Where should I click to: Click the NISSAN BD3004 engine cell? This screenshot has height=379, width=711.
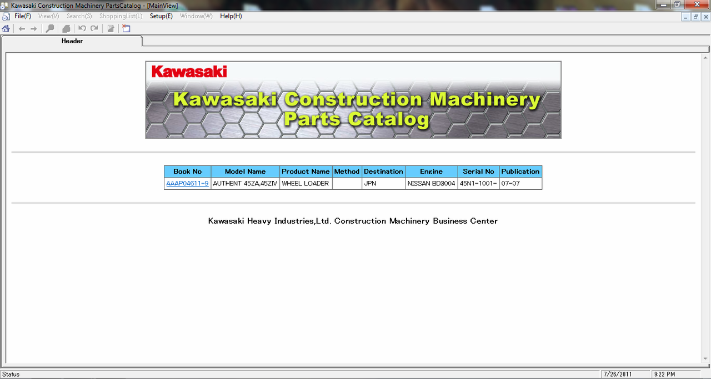pyautogui.click(x=432, y=183)
